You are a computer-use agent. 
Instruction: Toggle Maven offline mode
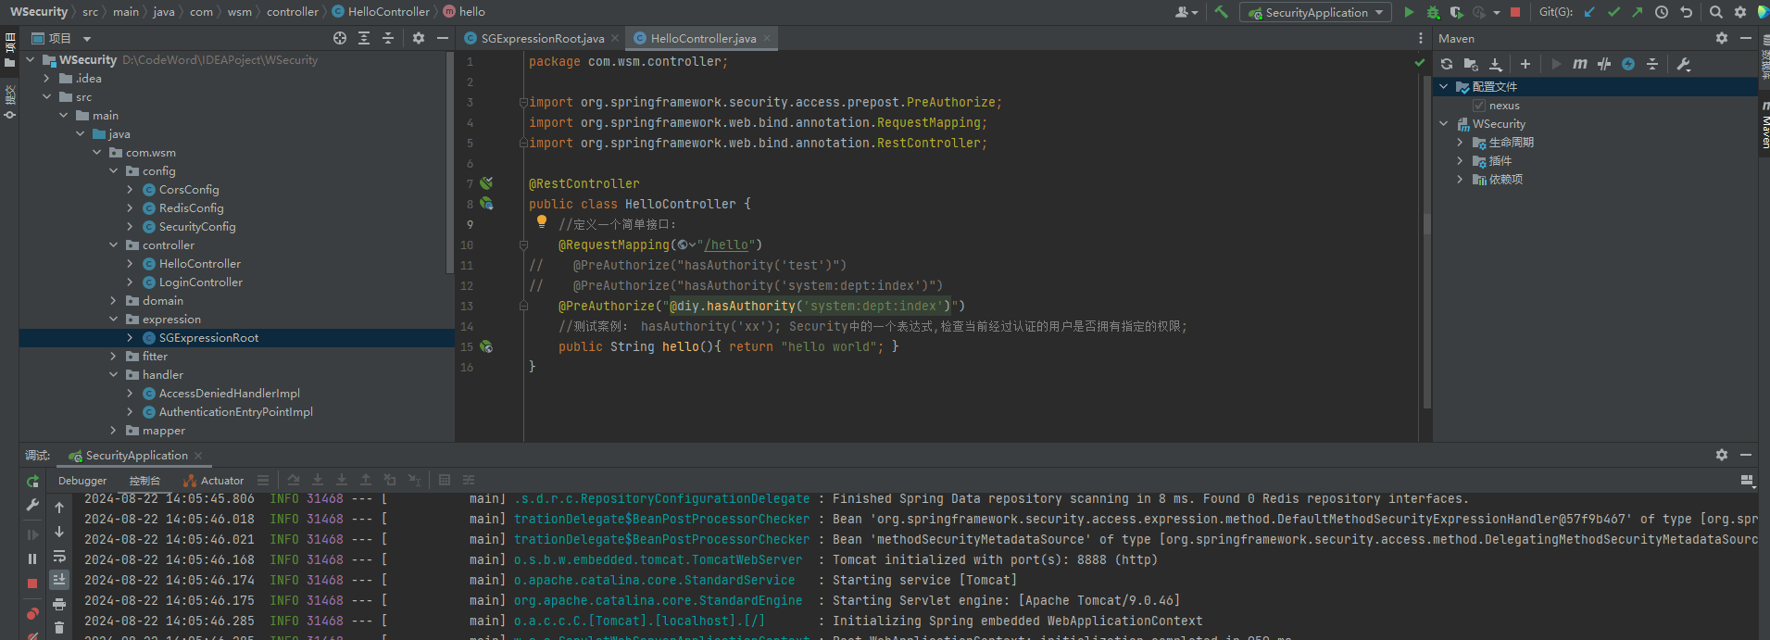tap(1604, 64)
